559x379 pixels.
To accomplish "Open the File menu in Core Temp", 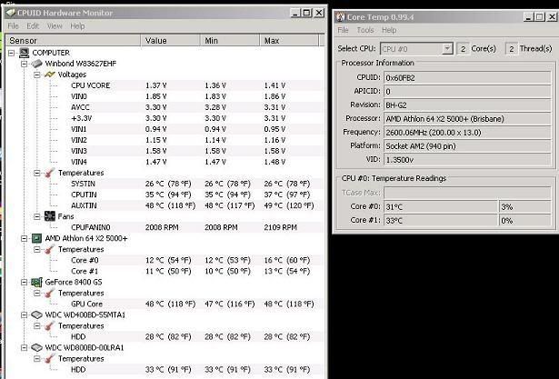I will 343,30.
